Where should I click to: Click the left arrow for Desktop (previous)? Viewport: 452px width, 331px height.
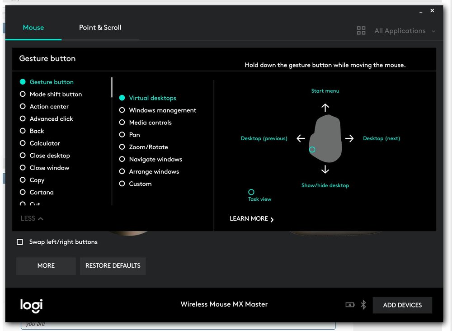[x=301, y=138]
